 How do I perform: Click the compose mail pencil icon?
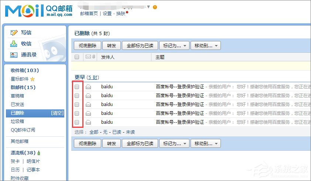[14, 33]
